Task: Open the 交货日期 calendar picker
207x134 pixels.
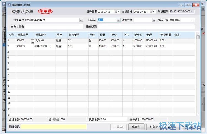Action: 152,12
